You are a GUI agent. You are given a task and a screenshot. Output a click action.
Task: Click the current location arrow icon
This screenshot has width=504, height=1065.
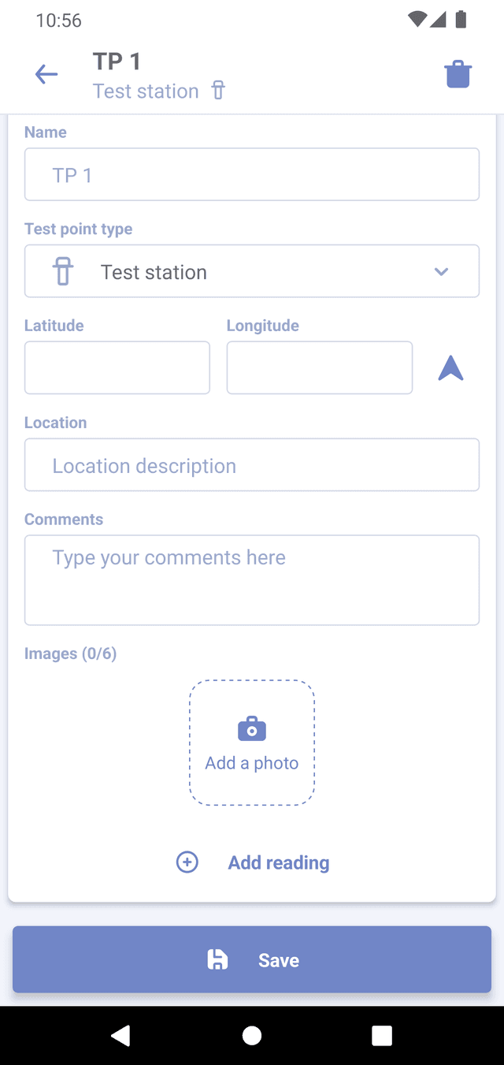pyautogui.click(x=450, y=368)
